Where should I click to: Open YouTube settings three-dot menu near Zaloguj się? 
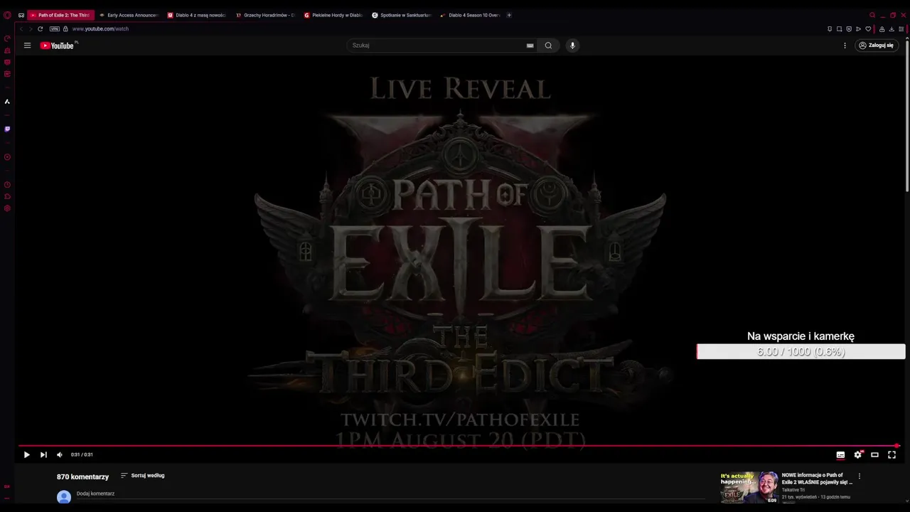845,46
